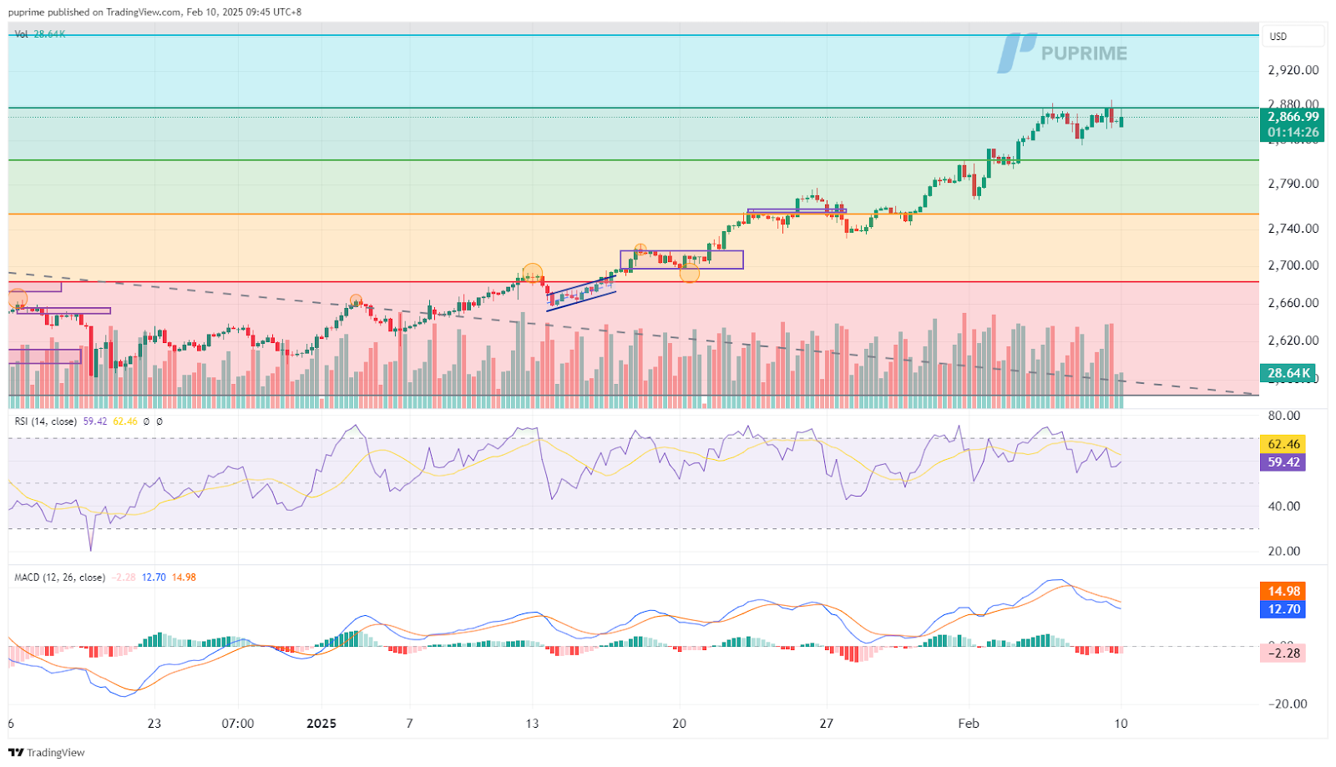The image size is (1336, 767).
Task: Open the RSI (14, close) indicator legend
Action: (45, 421)
